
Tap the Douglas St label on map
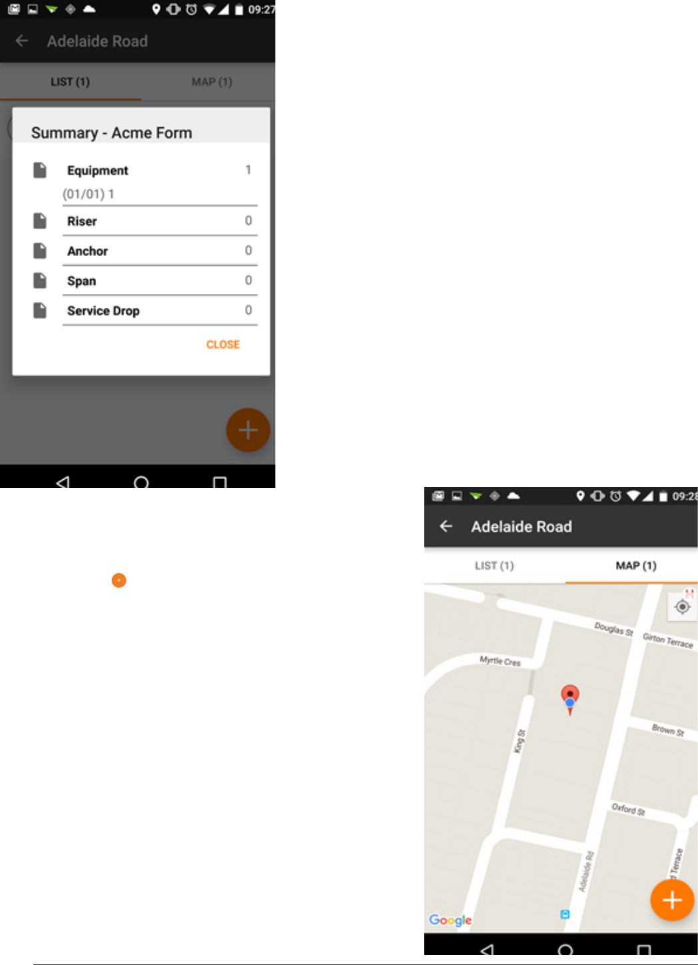tap(613, 628)
